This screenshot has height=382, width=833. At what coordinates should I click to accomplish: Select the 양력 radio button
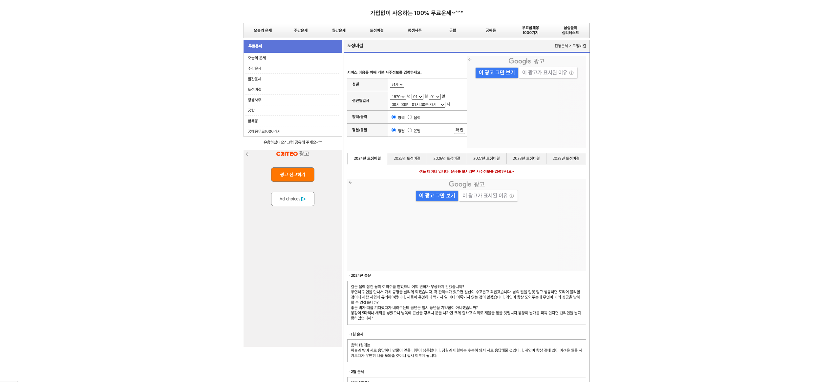[394, 117]
